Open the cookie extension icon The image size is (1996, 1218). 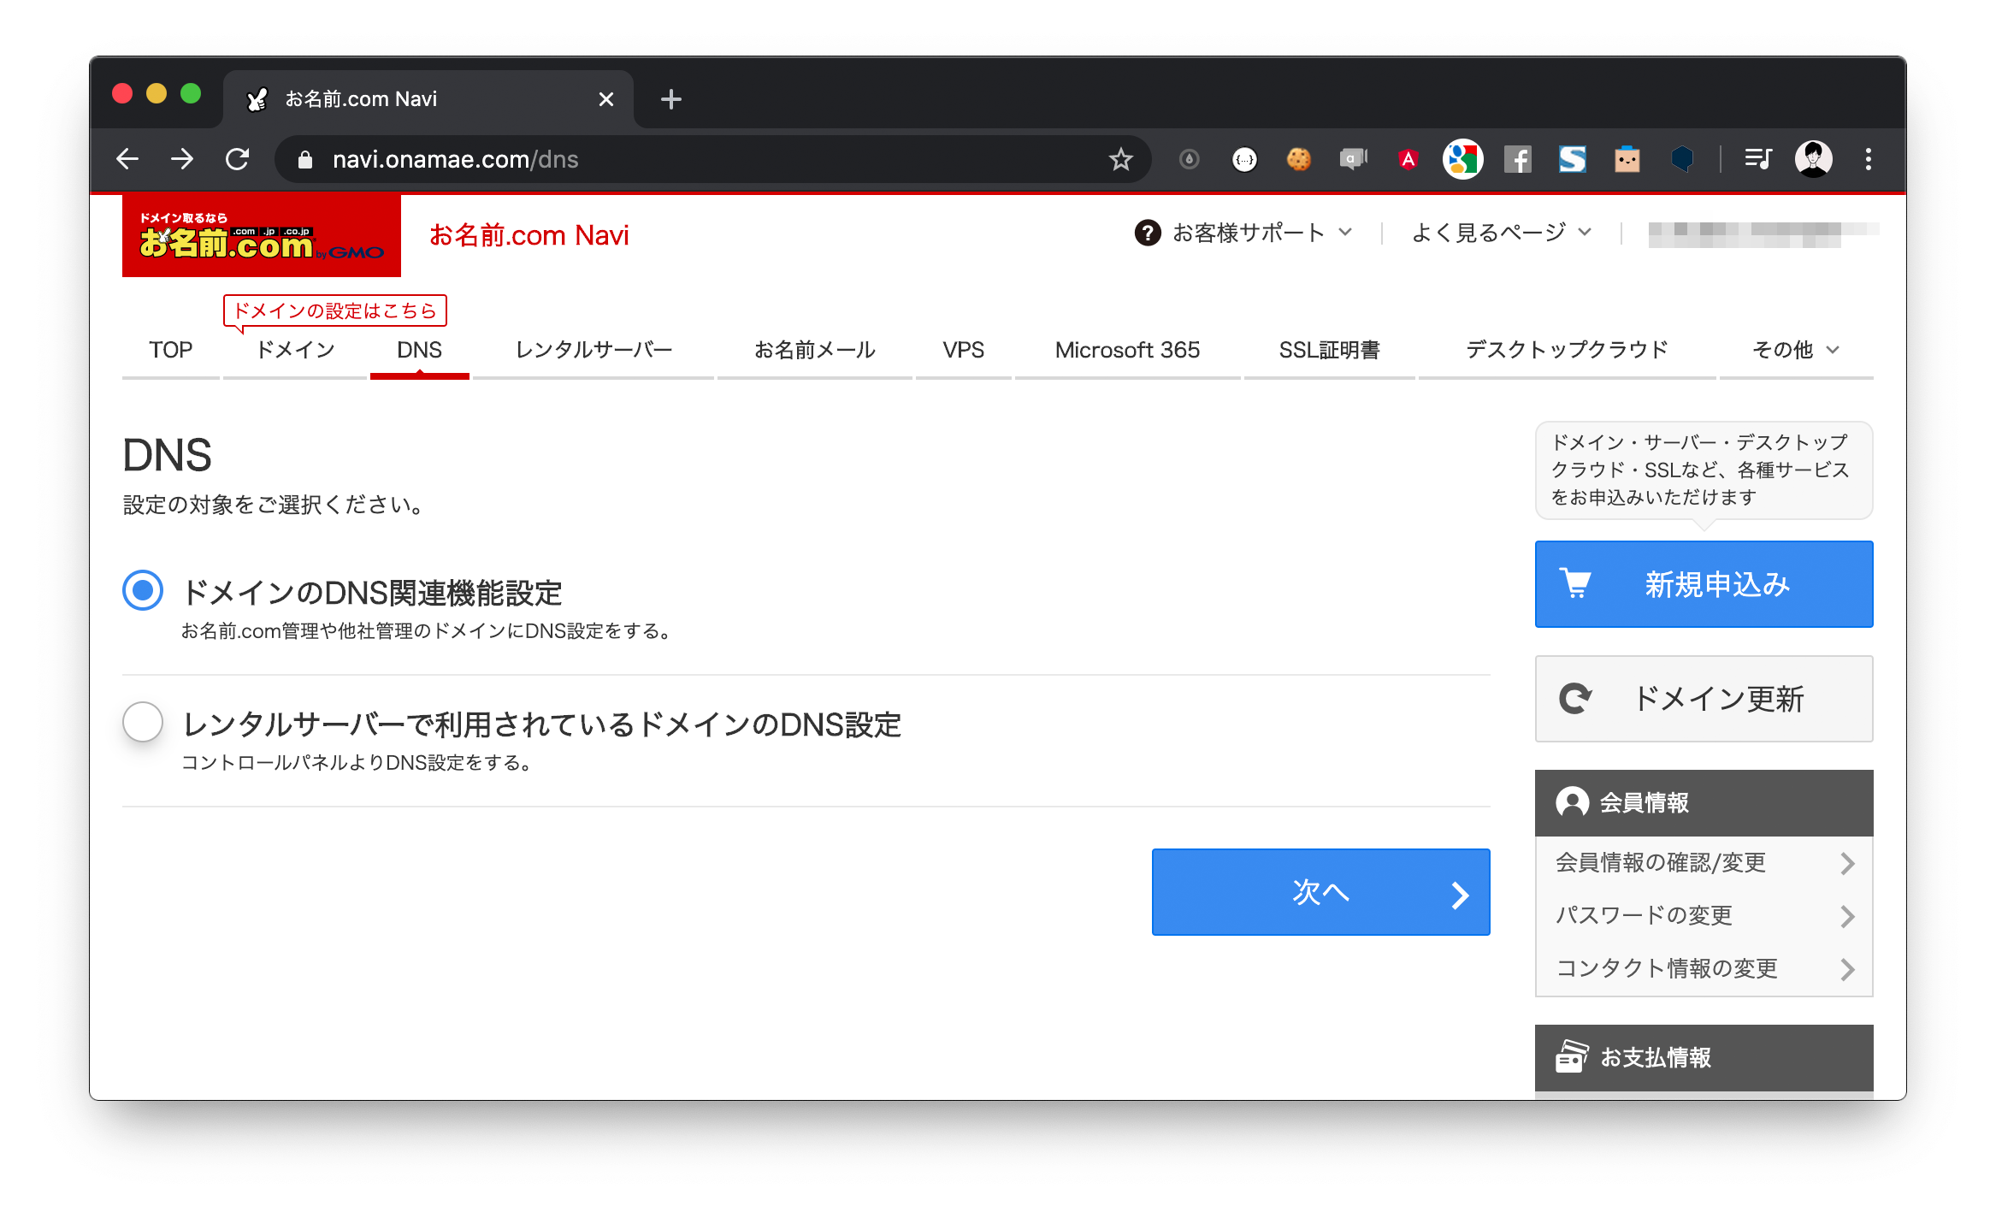point(1298,159)
